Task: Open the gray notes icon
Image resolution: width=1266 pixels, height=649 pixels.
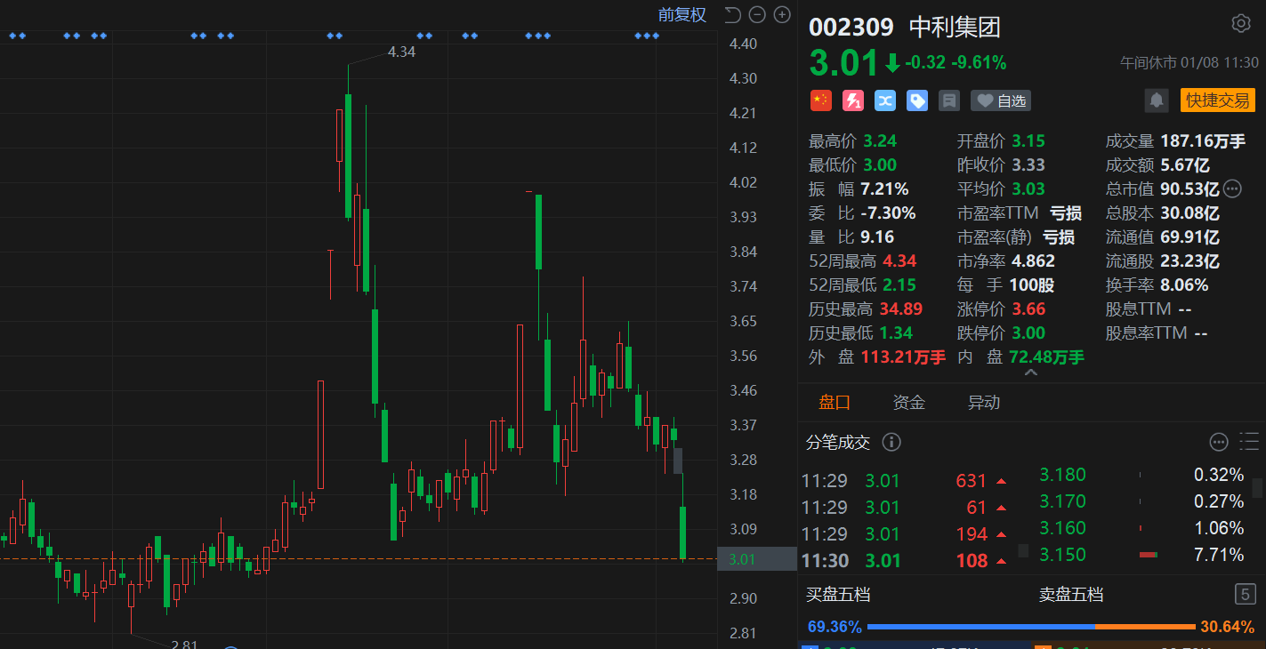Action: click(x=949, y=100)
